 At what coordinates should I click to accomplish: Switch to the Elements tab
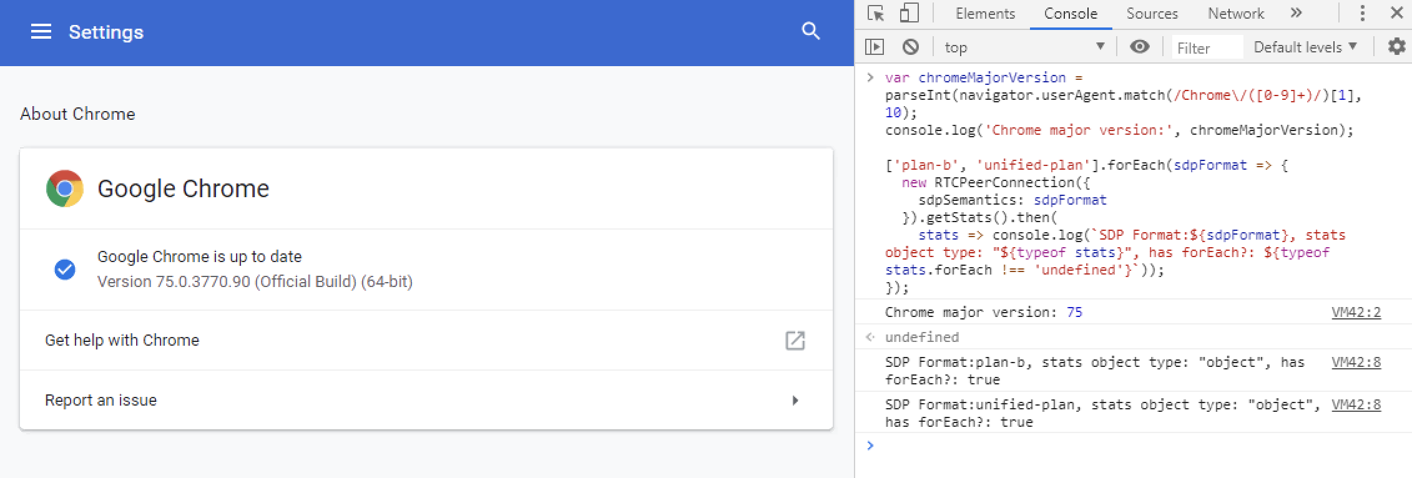[985, 14]
